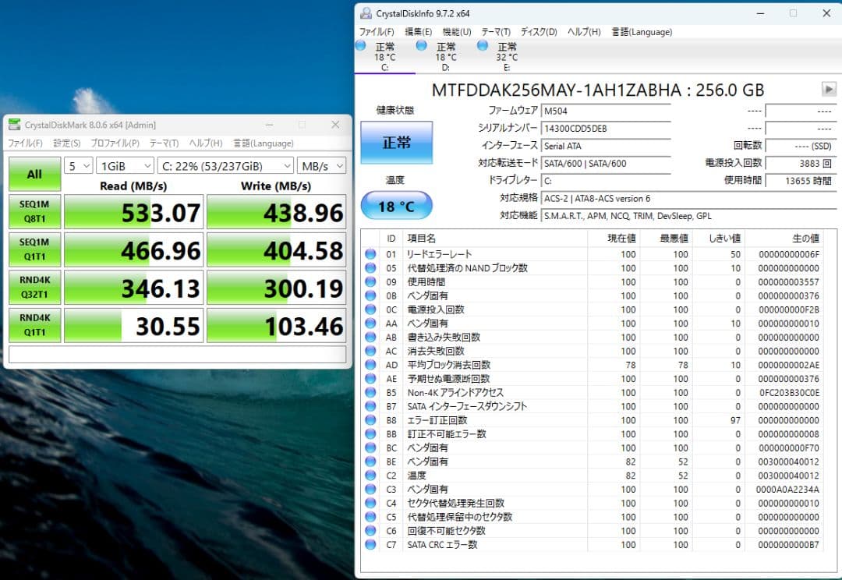Screen dimensions: 842x580
Task: Open the 1GiB test size dropdown
Action: click(x=125, y=165)
